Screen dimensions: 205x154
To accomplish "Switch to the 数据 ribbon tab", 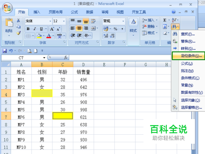I will click(x=89, y=12).
